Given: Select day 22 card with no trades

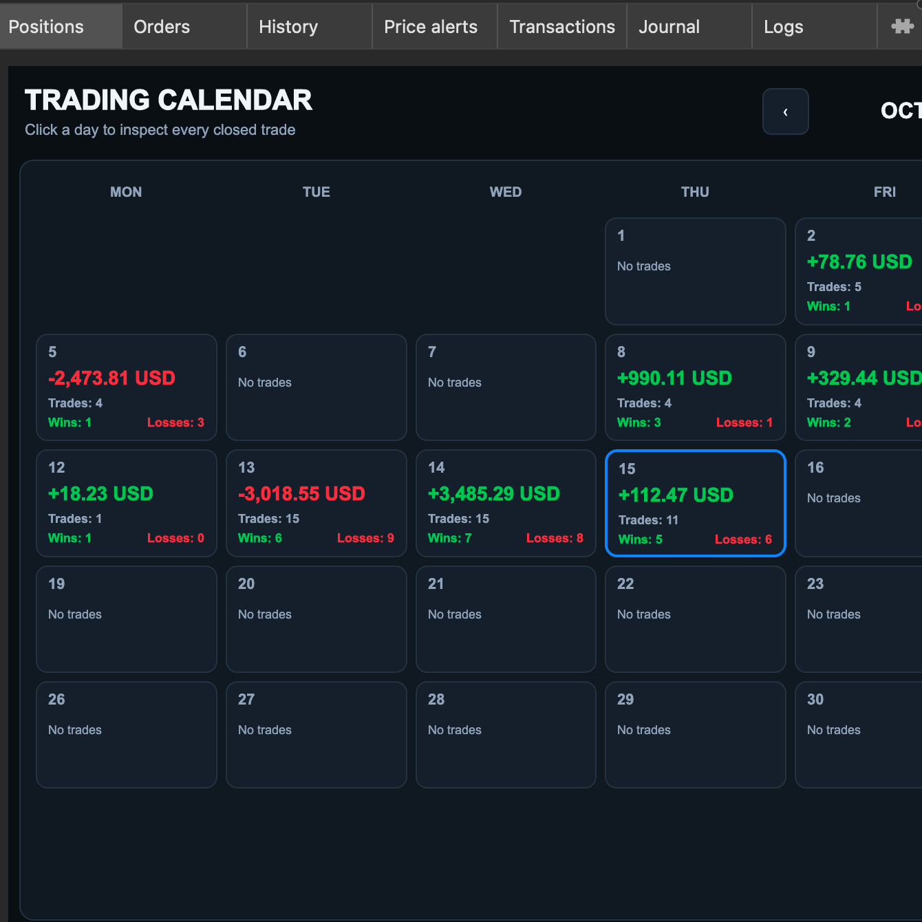Looking at the screenshot, I should coord(696,619).
